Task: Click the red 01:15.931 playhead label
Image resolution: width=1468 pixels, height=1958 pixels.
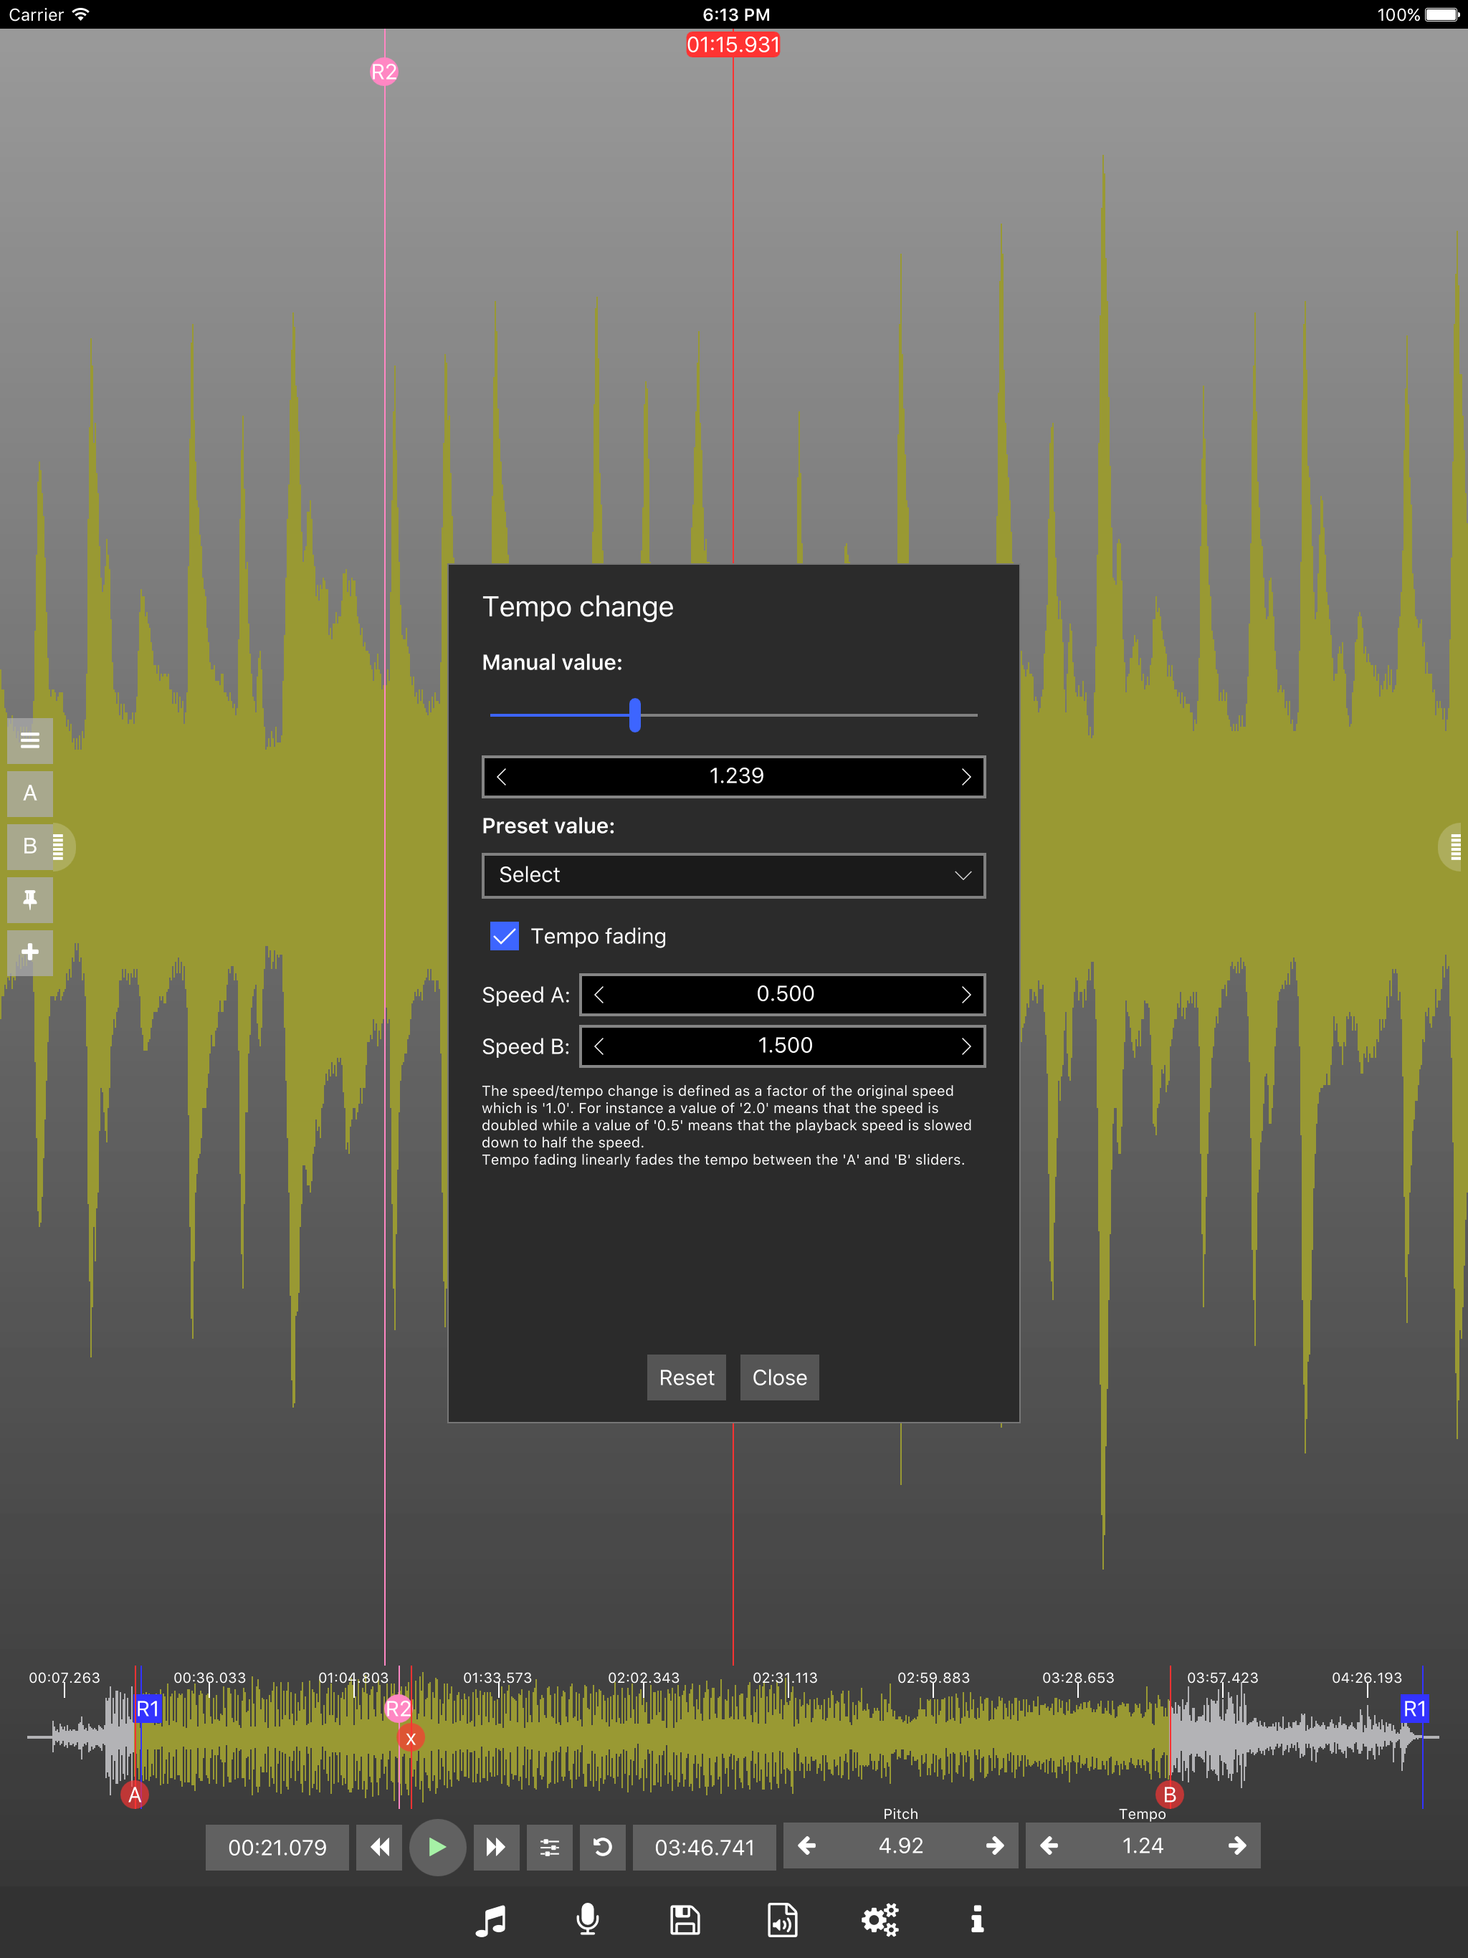Action: pos(733,44)
